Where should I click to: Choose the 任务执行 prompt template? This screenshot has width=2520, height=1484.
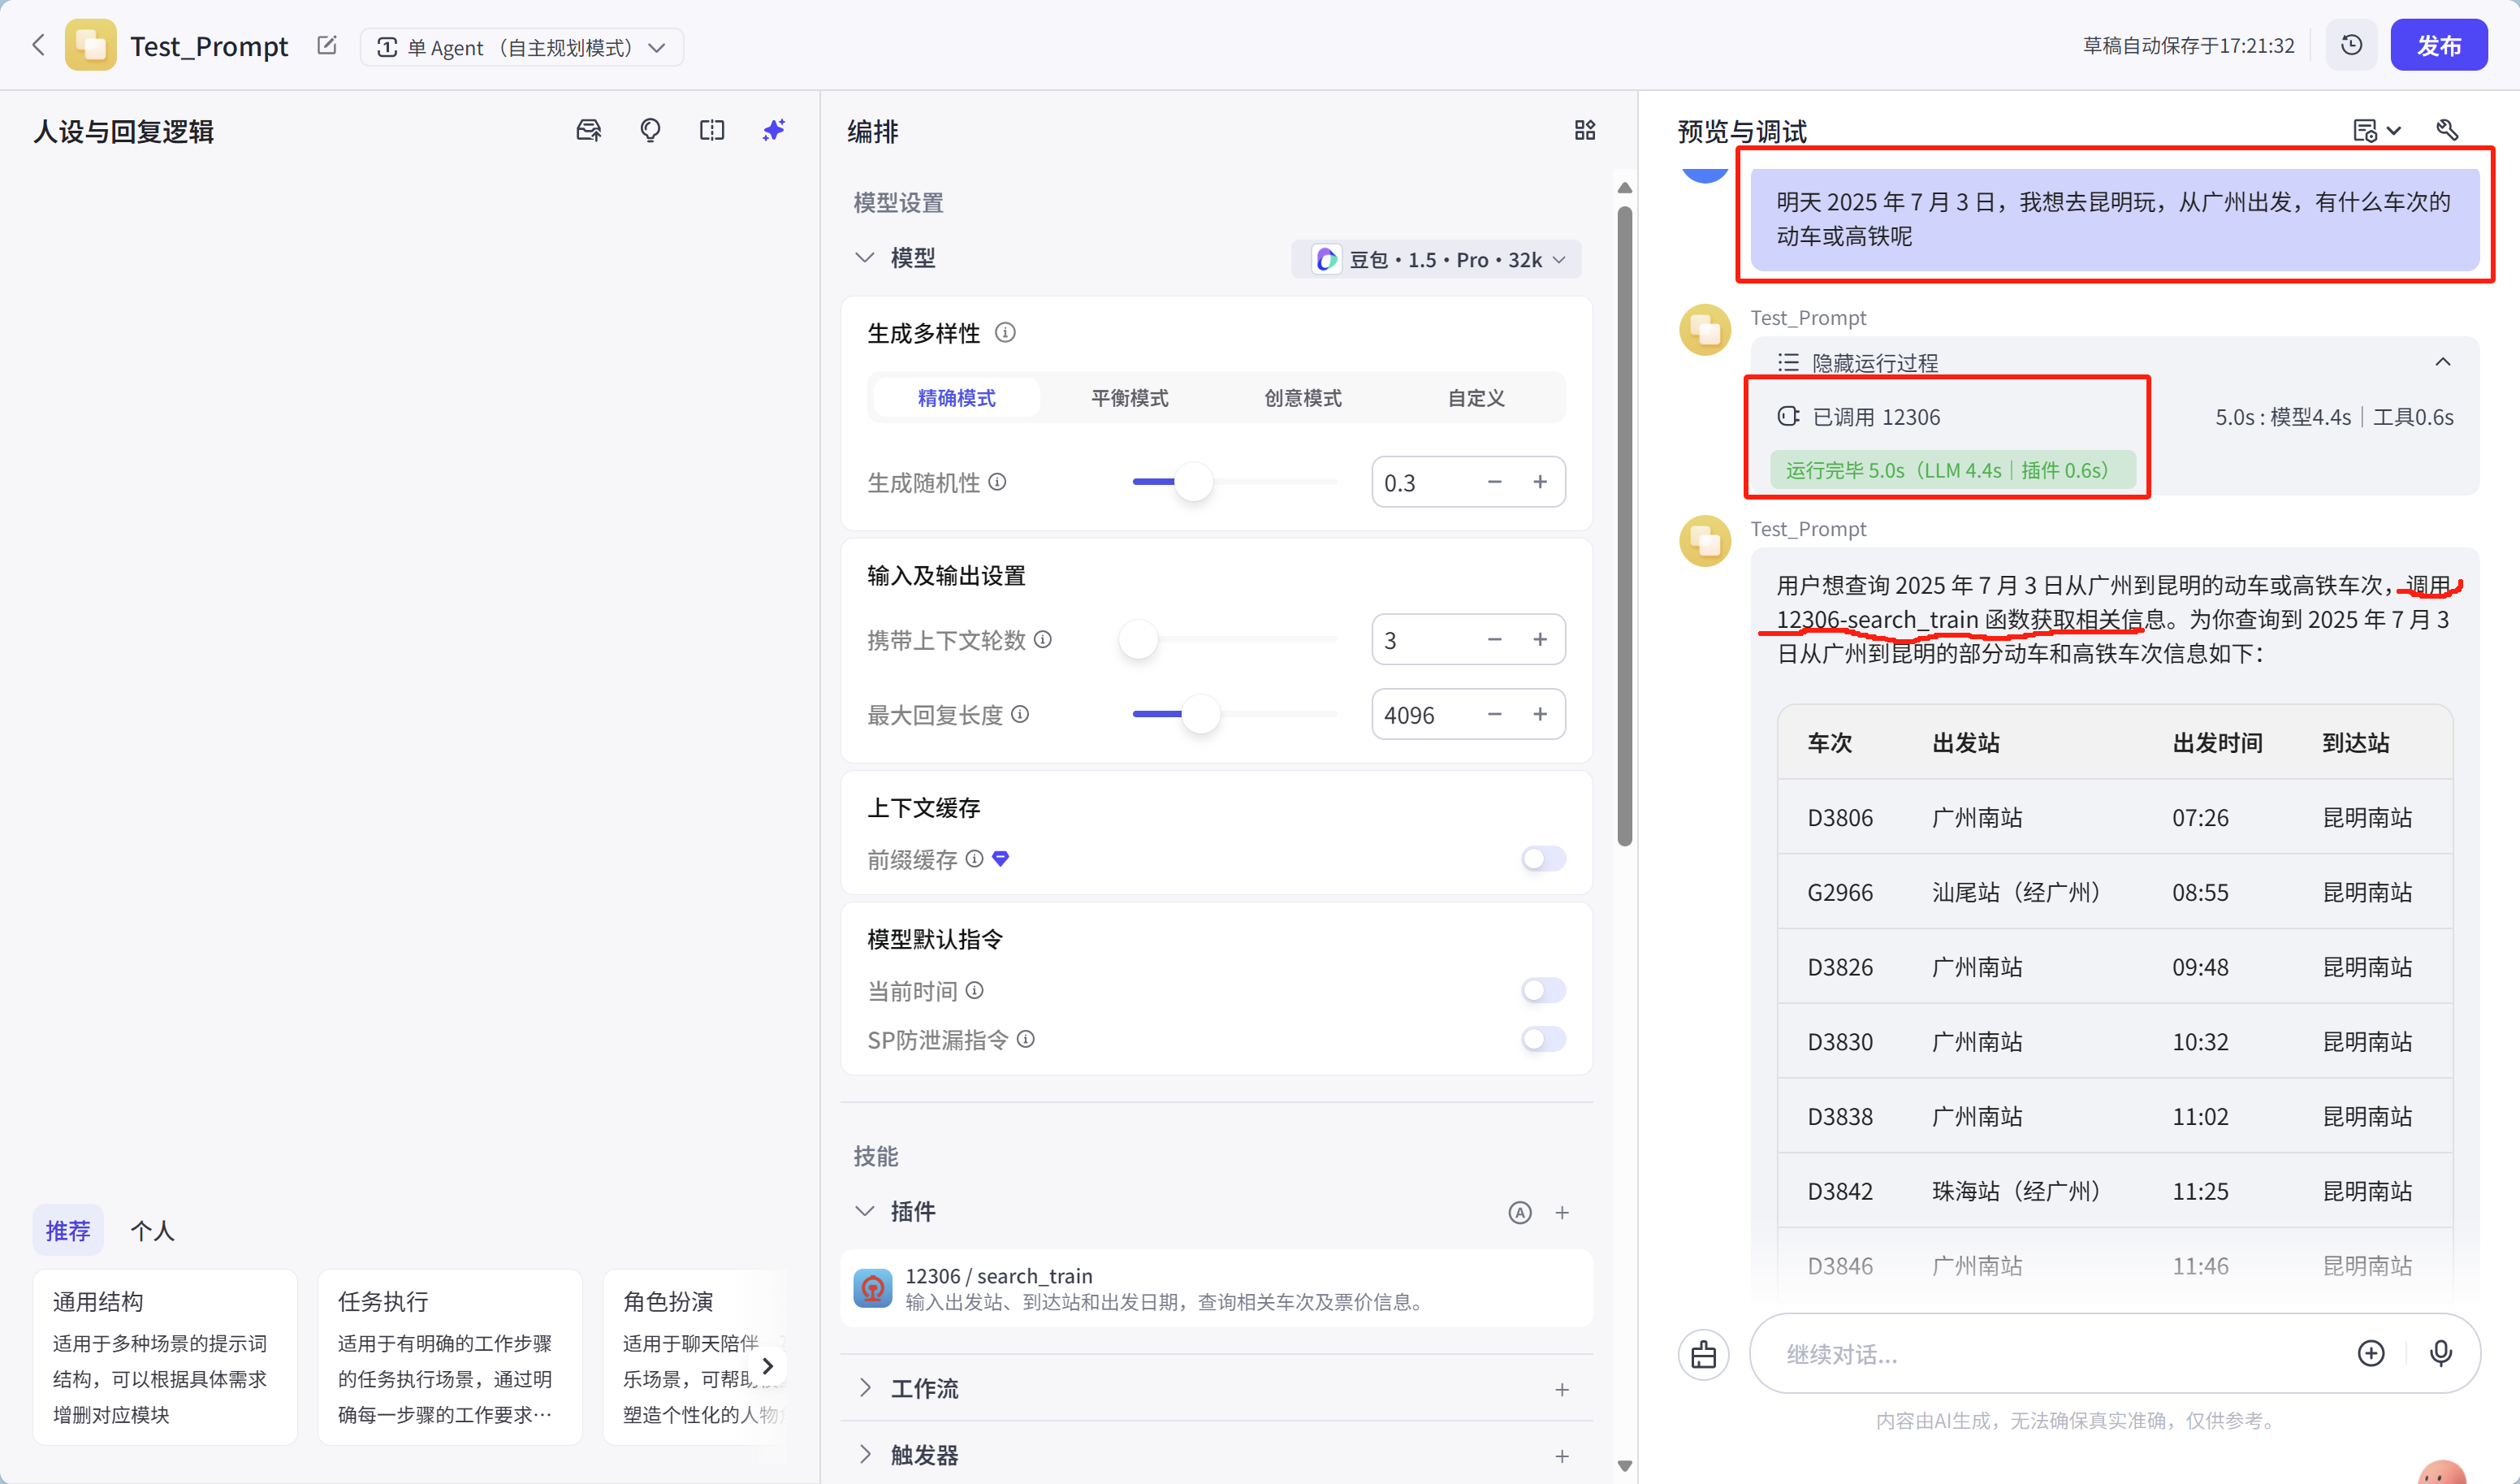click(x=450, y=1357)
